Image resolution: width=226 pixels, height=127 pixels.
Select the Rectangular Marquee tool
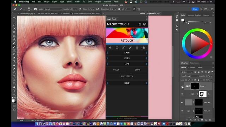(14, 21)
